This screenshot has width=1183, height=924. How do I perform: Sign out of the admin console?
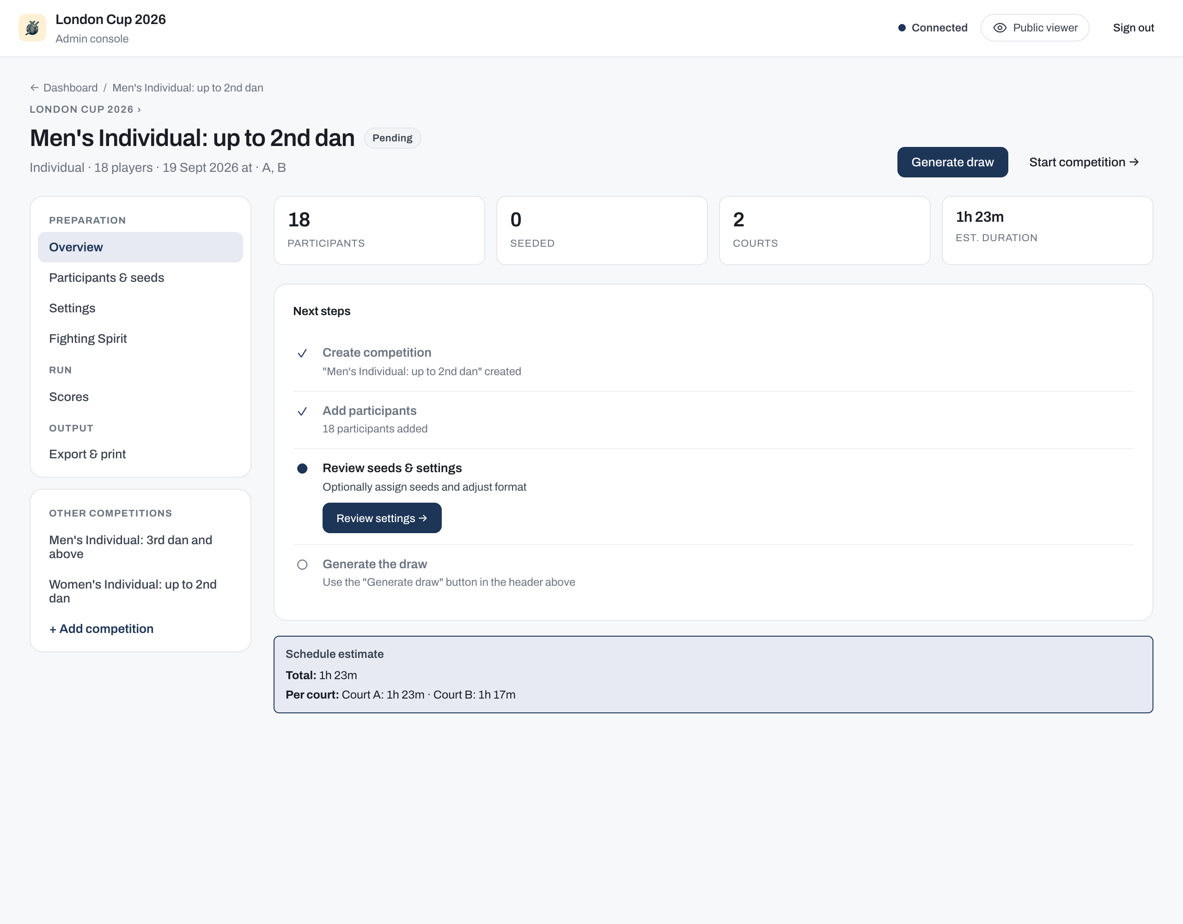tap(1133, 28)
